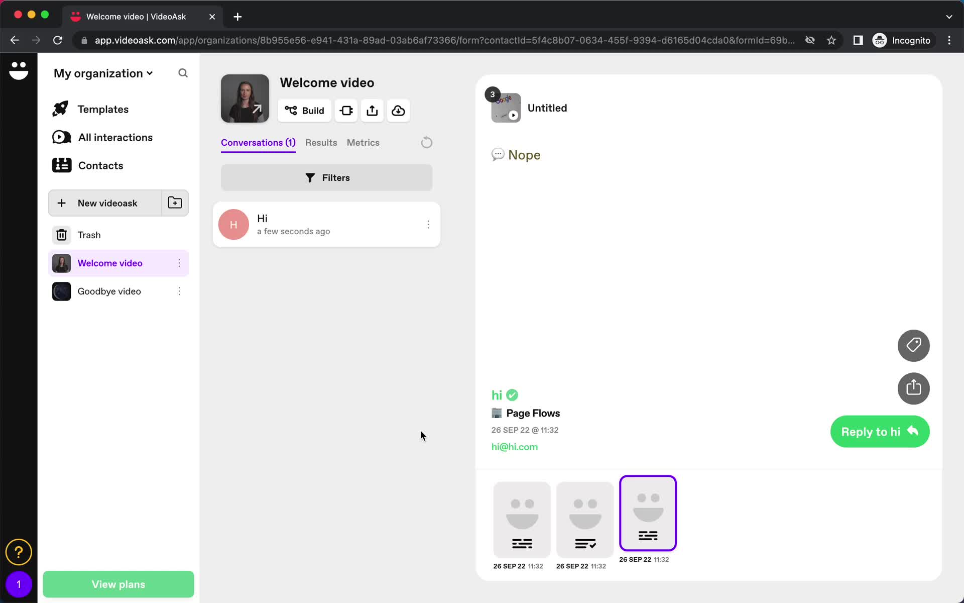This screenshot has width=964, height=603.
Task: Click Reply to hi button
Action: tap(878, 432)
